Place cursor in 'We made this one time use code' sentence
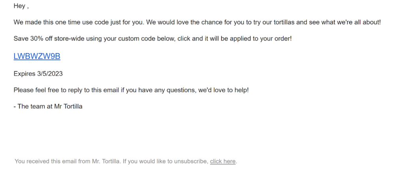This screenshot has height=171, width=404. point(197,22)
